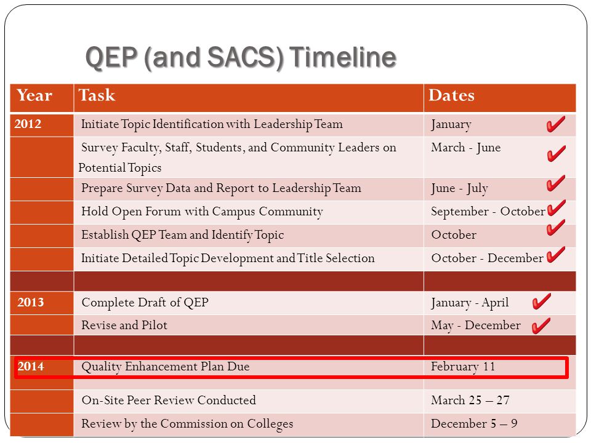Click the On-Site Peer Review Conducted task
The image size is (591, 443).
169,400
